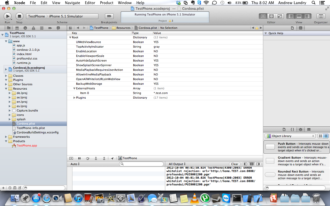The height and width of the screenshot is (206, 330).
Task: Pause program execution in debug bar
Action: click(x=79, y=158)
